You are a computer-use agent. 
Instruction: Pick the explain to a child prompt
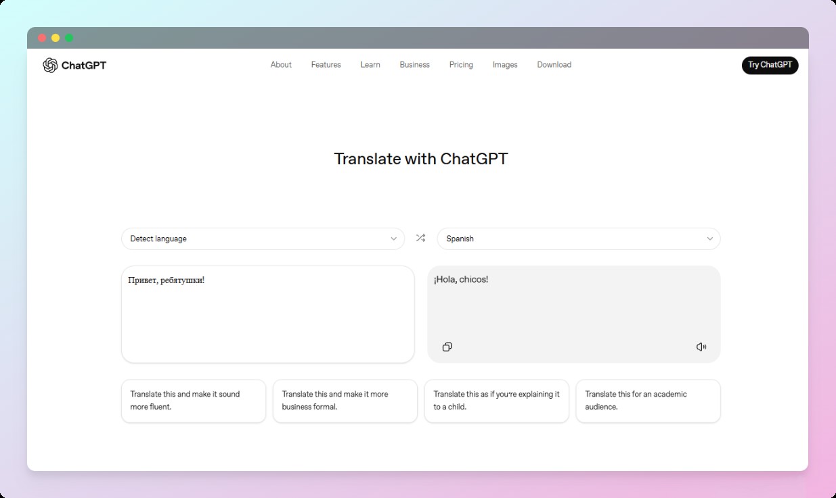(496, 401)
